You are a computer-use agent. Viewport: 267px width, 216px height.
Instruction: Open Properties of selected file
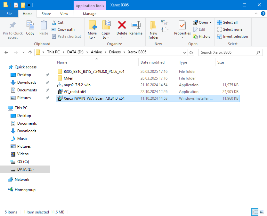click(x=182, y=28)
